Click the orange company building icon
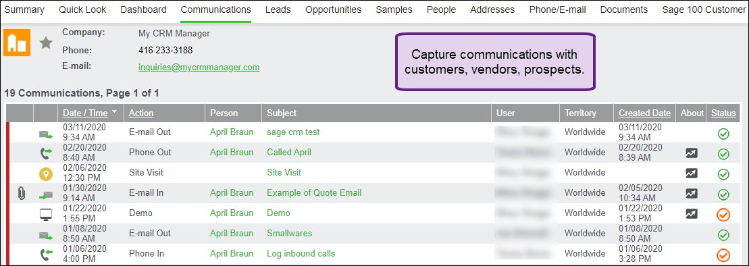 click(17, 43)
